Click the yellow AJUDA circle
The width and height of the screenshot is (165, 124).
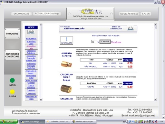coord(12,92)
